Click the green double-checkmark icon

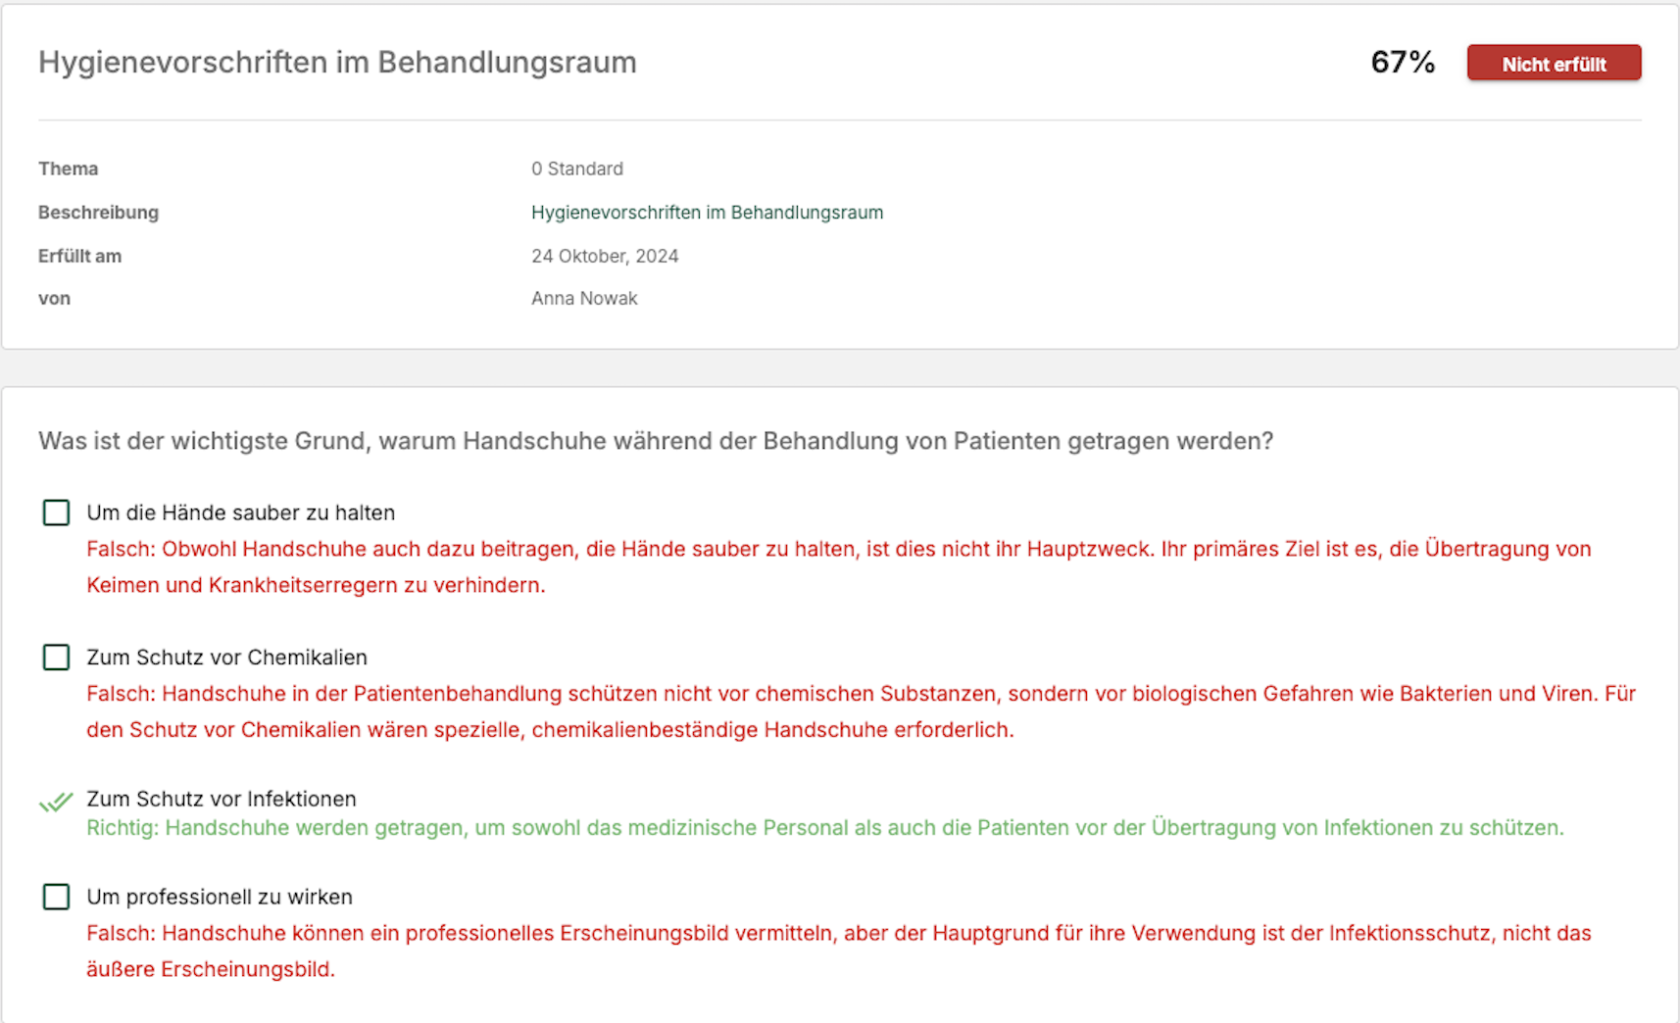coord(56,803)
